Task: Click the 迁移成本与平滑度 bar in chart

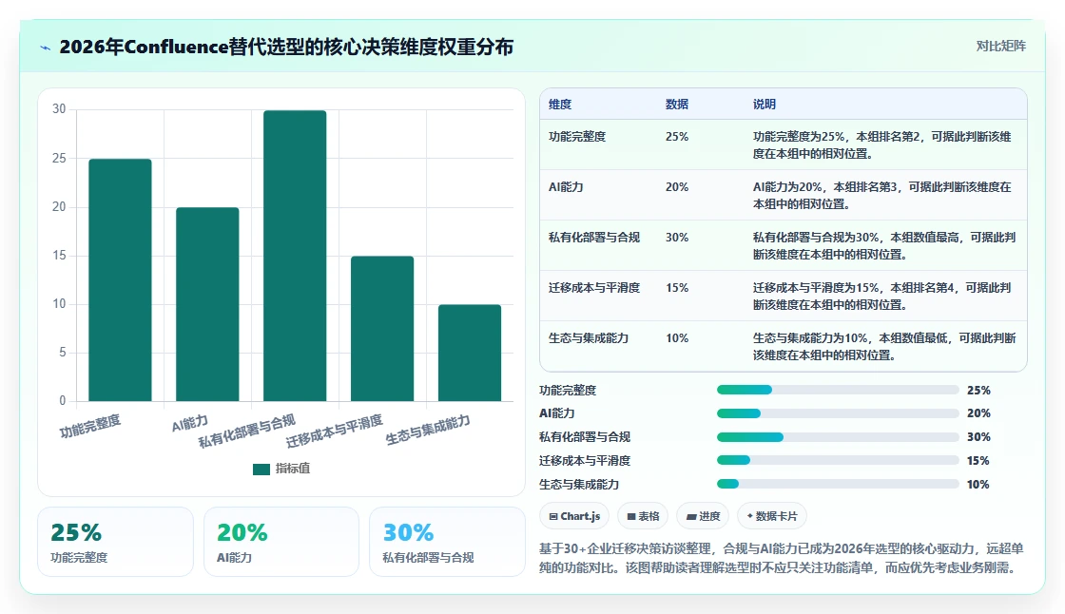Action: coord(382,328)
